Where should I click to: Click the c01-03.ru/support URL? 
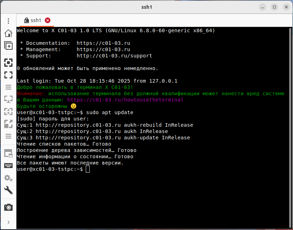[114, 56]
